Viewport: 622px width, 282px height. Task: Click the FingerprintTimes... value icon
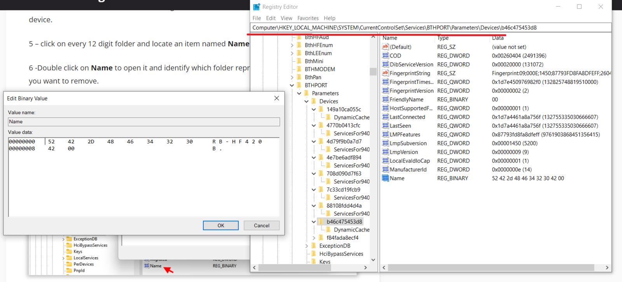click(x=385, y=82)
